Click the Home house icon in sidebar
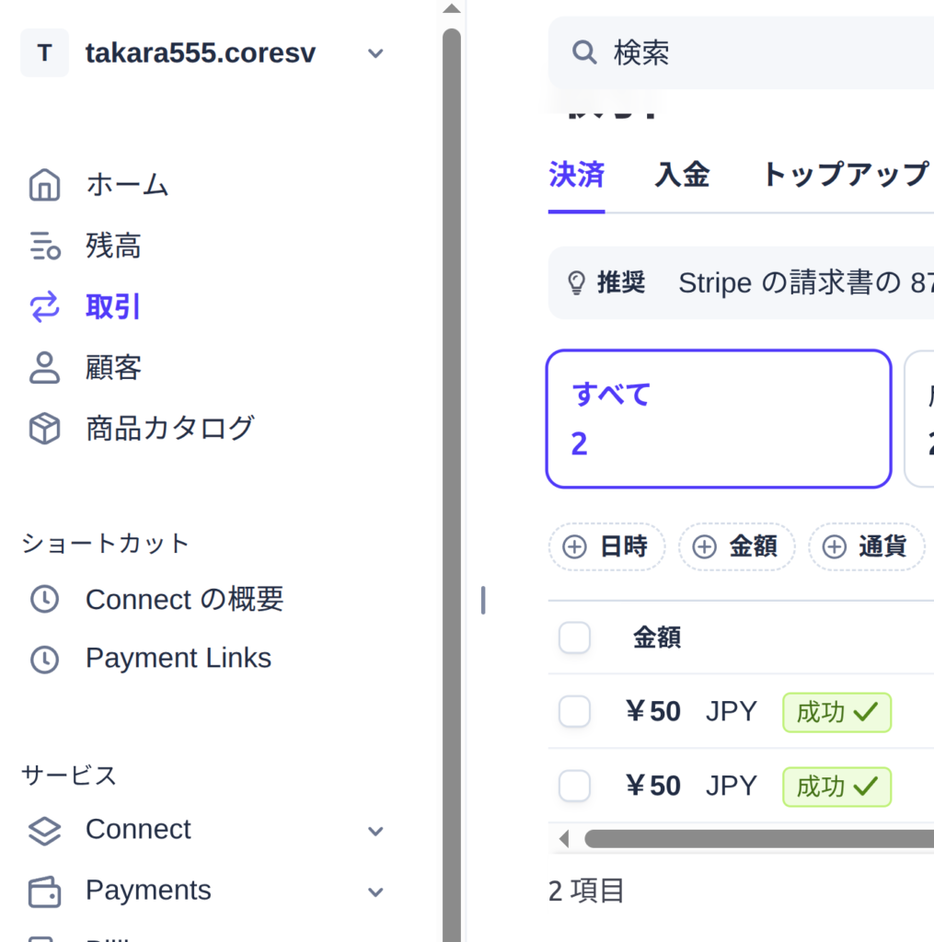The width and height of the screenshot is (934, 942). [x=44, y=185]
